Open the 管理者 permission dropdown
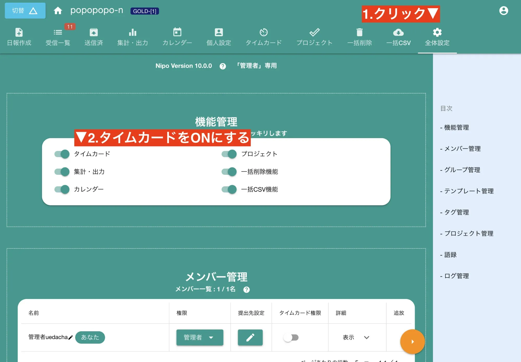This screenshot has height=362, width=521. click(x=200, y=338)
